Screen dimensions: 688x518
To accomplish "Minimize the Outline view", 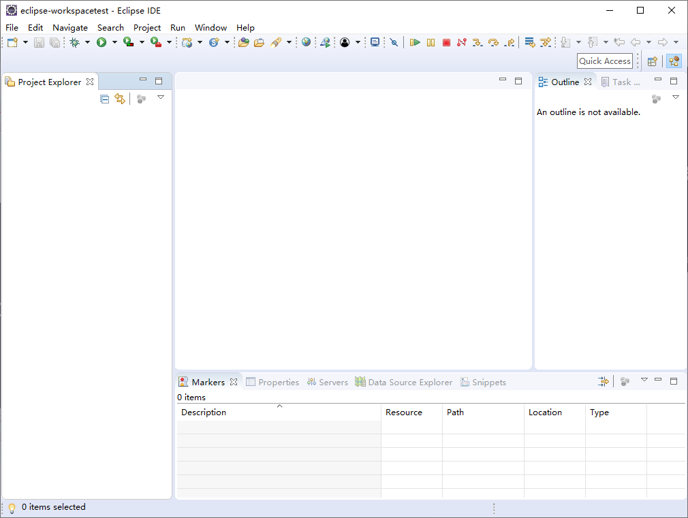I will [658, 80].
